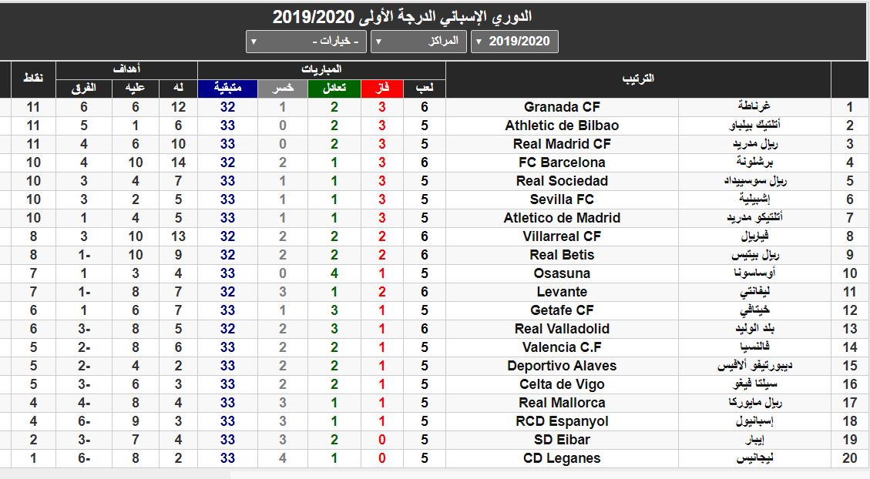Open the Granada CF team link
870x479 pixels.
click(x=562, y=107)
